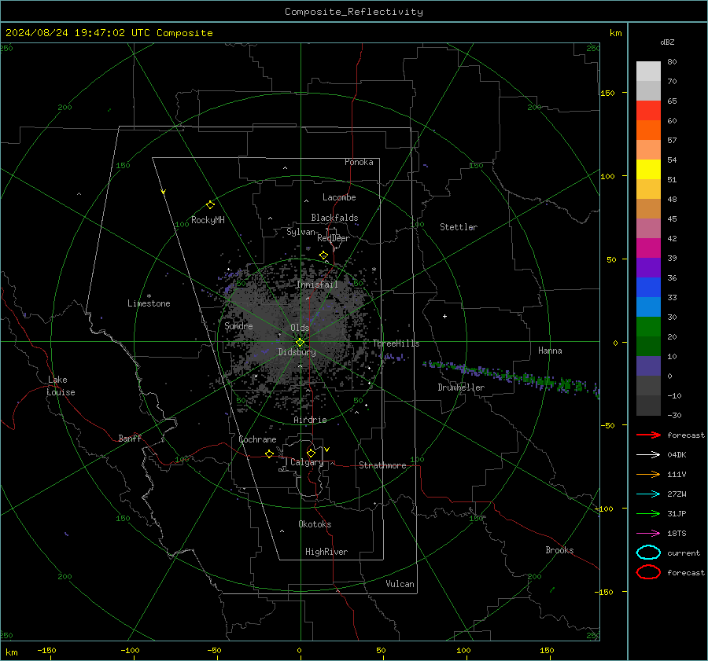Click the Composite_Reflectivity title
The height and width of the screenshot is (661, 708).
coord(354,12)
